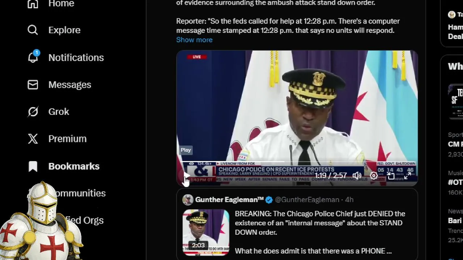The width and height of the screenshot is (463, 260).
Task: Click Gunther Eagleman avatar image
Action: [188, 200]
